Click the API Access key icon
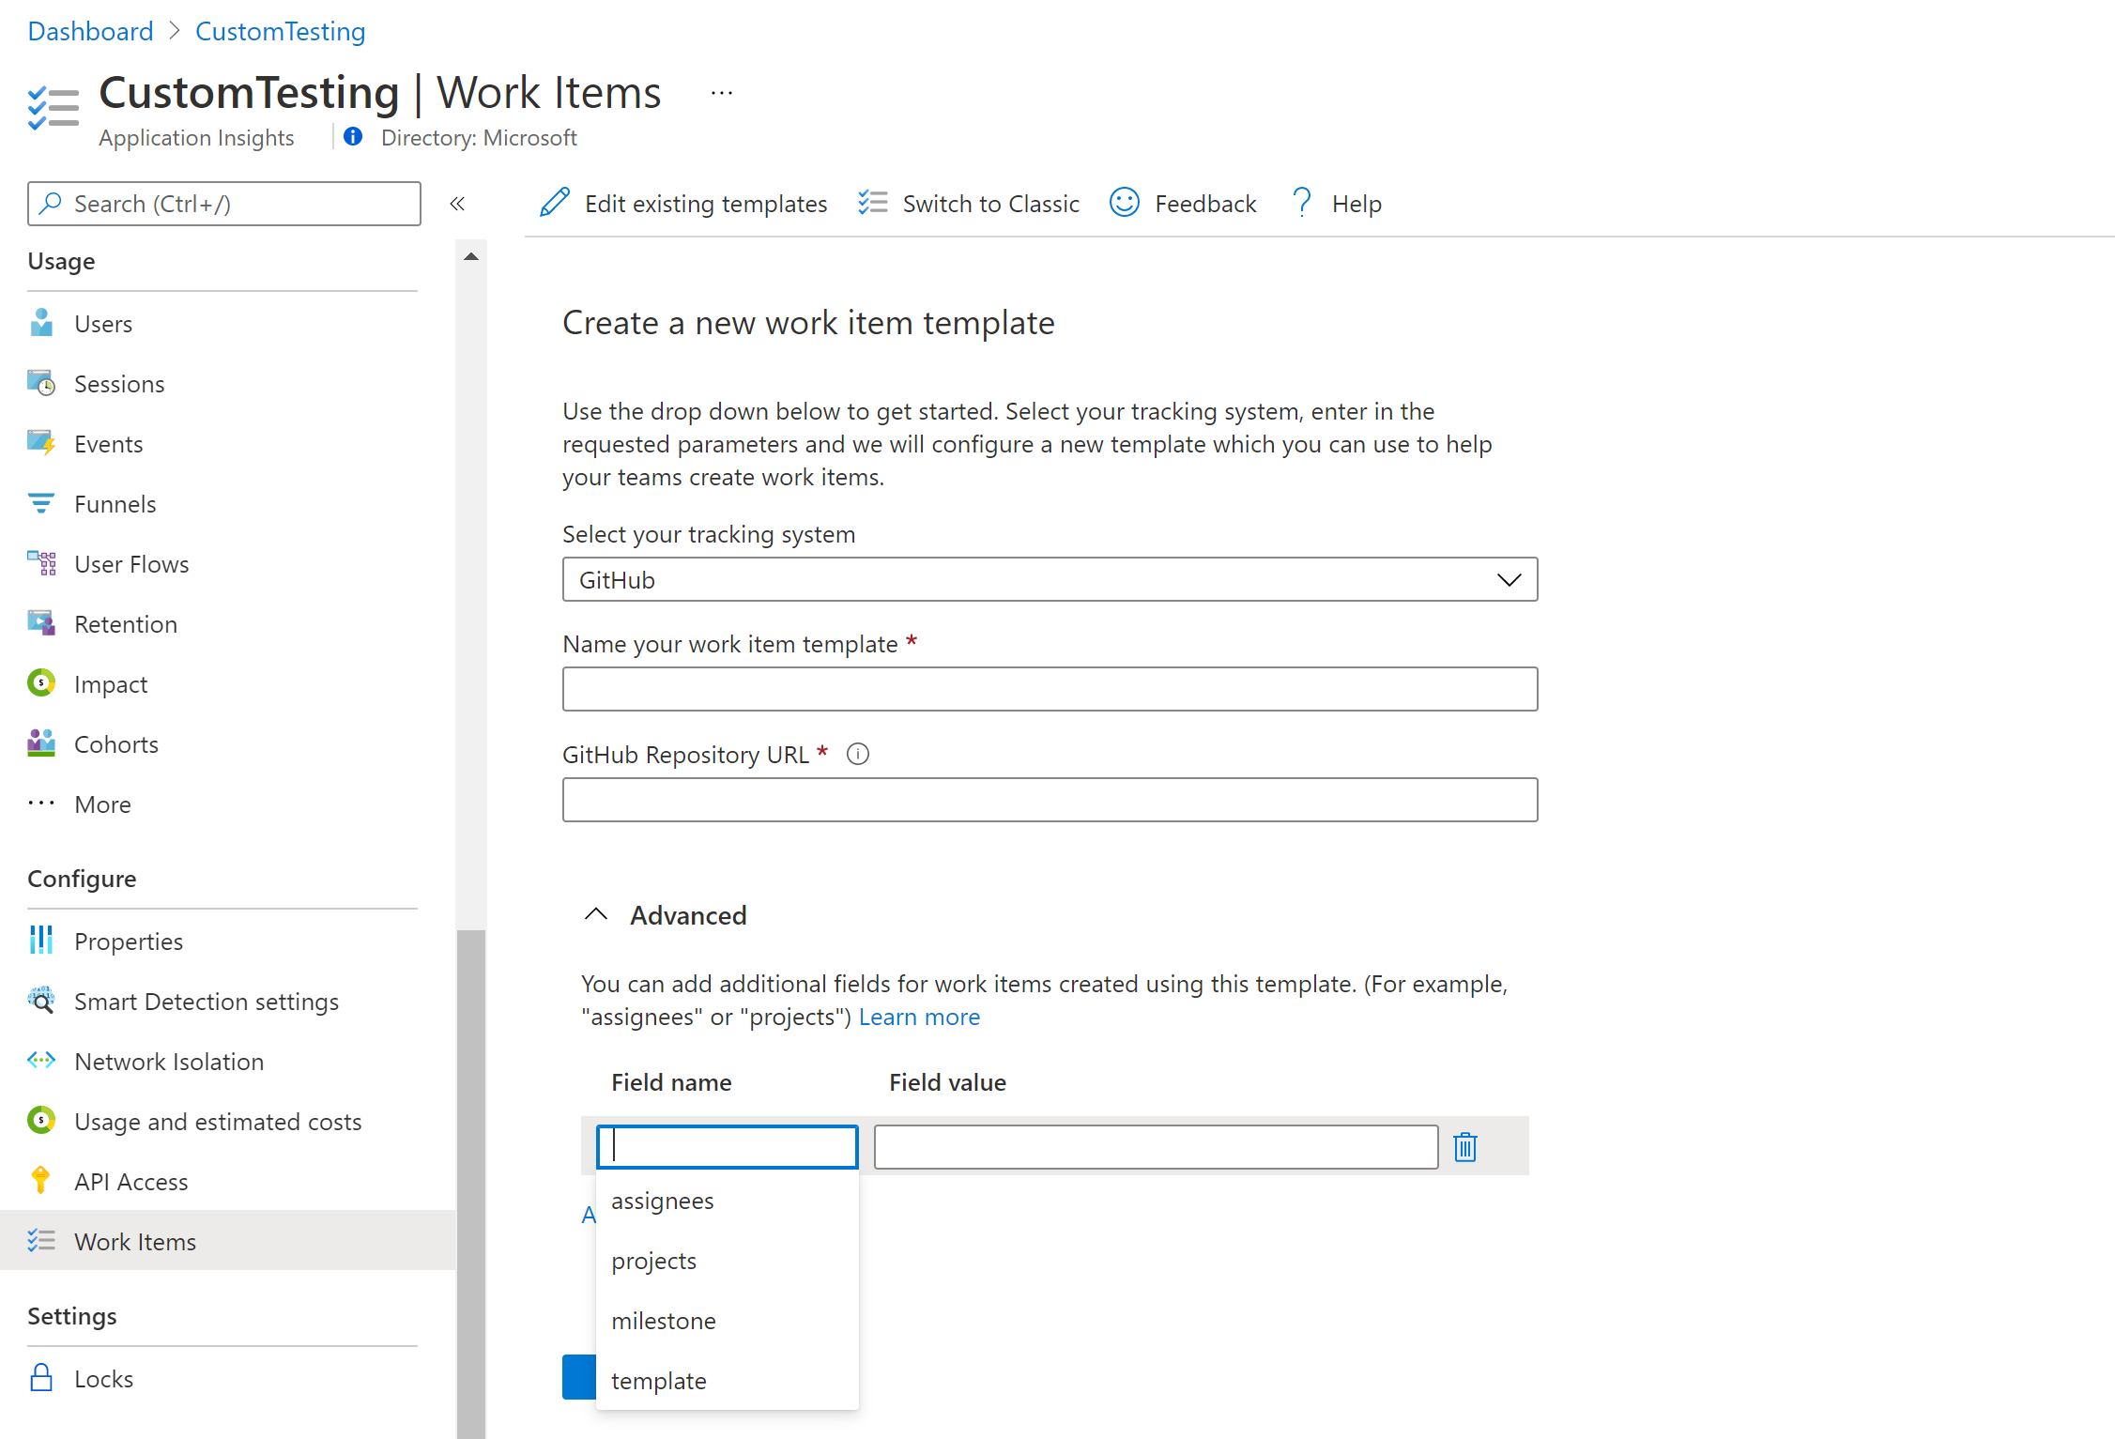 pyautogui.click(x=41, y=1181)
